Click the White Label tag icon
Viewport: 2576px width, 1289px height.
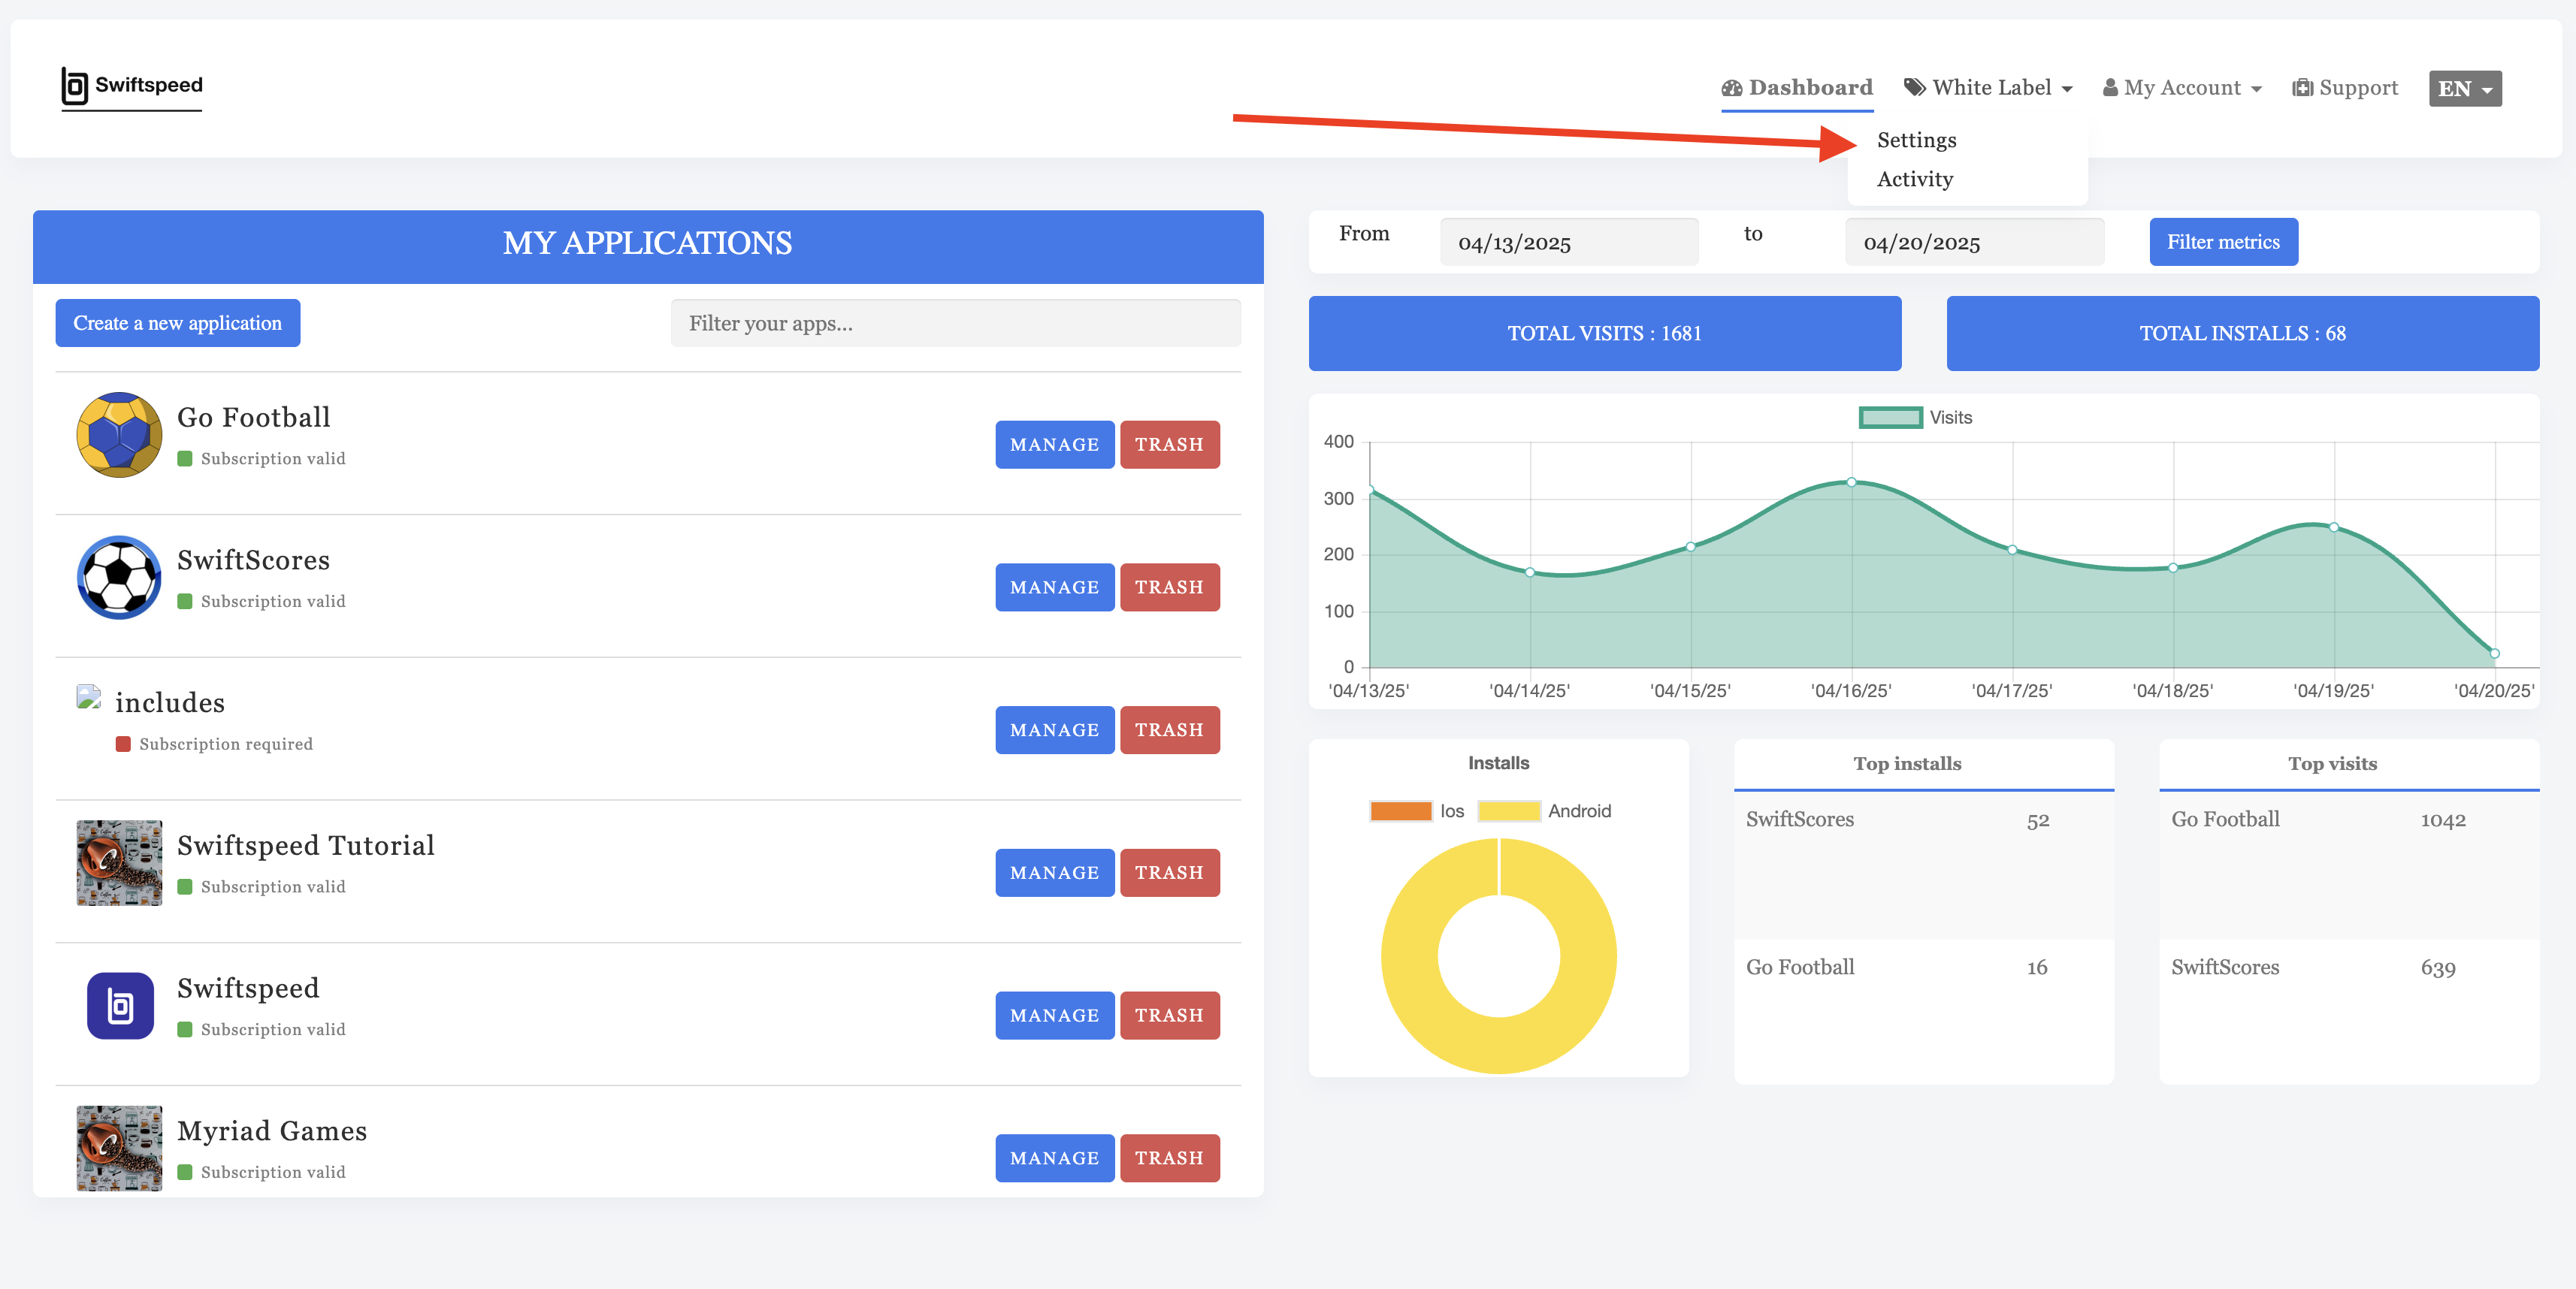tap(1914, 87)
